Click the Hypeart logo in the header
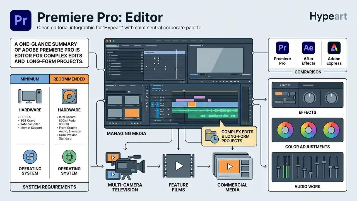Image resolution: width=357 pixels, height=201 pixels. (328, 16)
